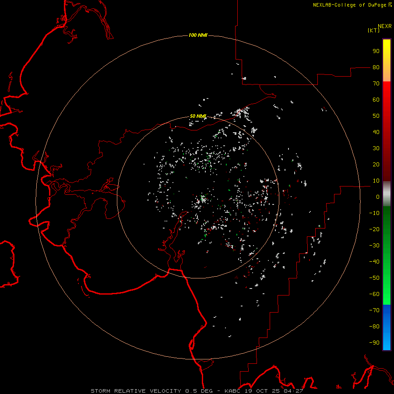
Task: Select the 100 NMI range ring label
Action: pyautogui.click(x=198, y=35)
